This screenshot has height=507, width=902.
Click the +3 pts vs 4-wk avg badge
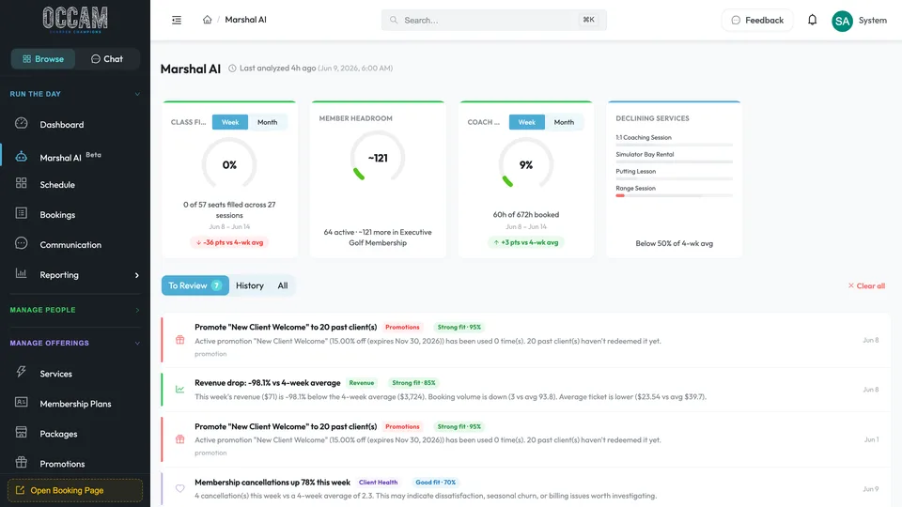[526, 242]
